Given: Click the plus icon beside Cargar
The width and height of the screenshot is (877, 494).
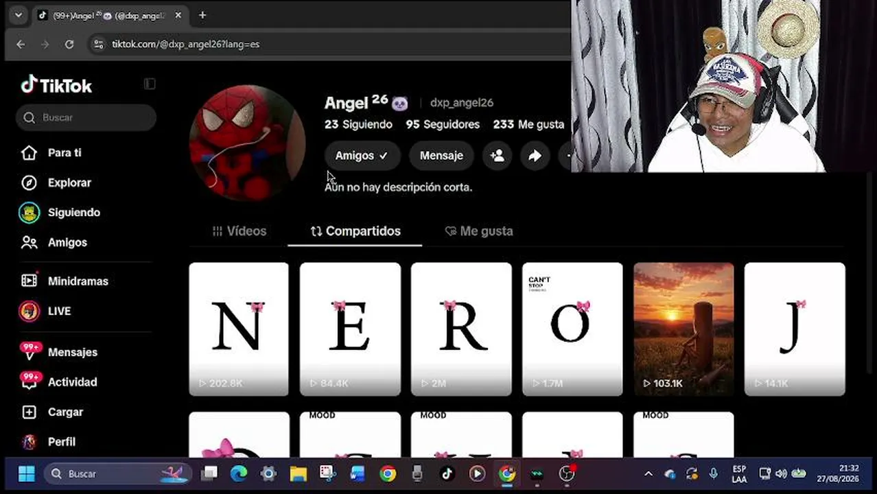Looking at the screenshot, I should coord(29,412).
